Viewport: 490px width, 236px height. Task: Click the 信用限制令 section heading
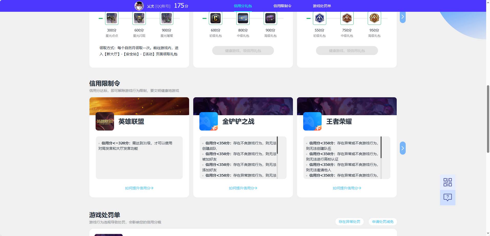[105, 83]
